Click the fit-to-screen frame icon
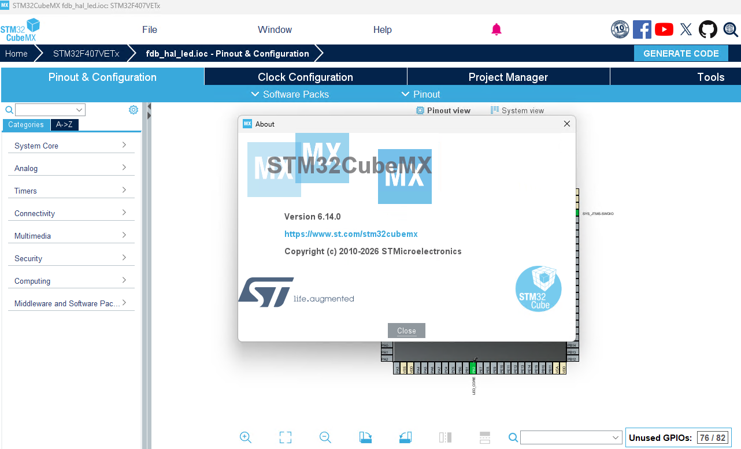The image size is (741, 449). click(286, 437)
